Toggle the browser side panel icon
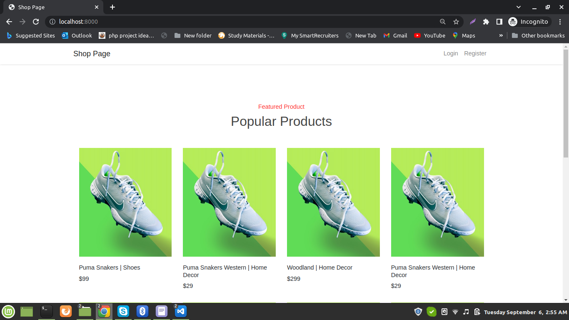 point(499,22)
